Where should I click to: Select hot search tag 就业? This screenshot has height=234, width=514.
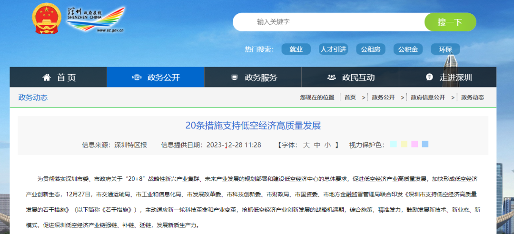(296, 49)
